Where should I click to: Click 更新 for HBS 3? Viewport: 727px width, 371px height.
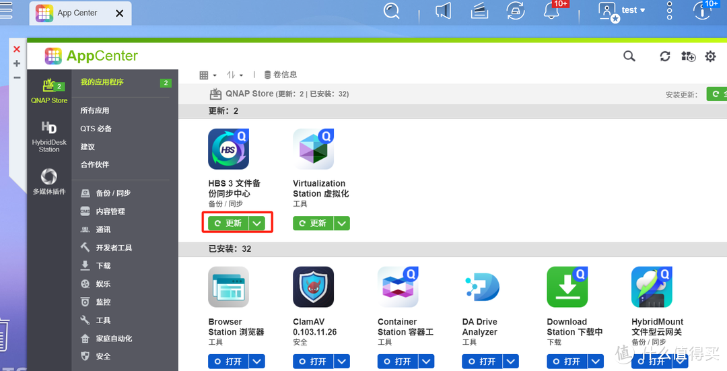(228, 224)
